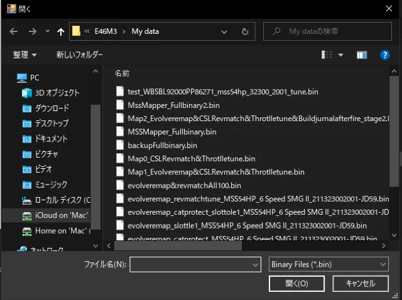
Task: Create a folder with 新しいフォルダー
Action: click(x=80, y=55)
